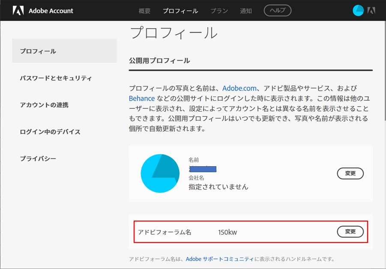Screen dimensions: 386x269
Task: Click the Adobe Account title text
Action: pos(51,11)
